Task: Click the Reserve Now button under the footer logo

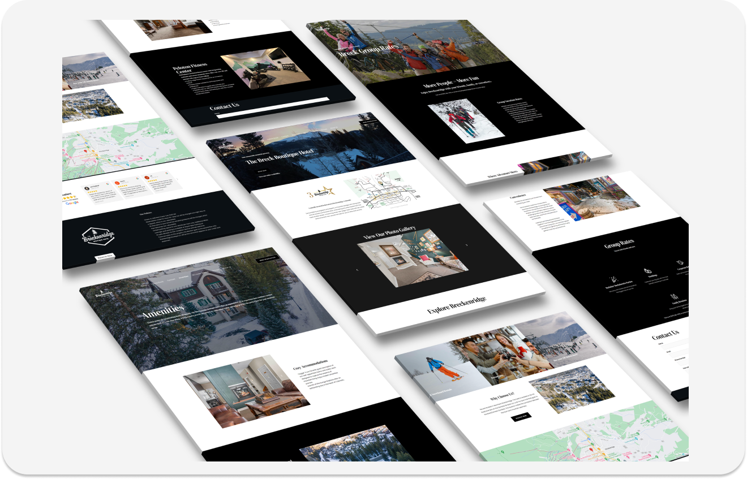Action: (x=105, y=258)
